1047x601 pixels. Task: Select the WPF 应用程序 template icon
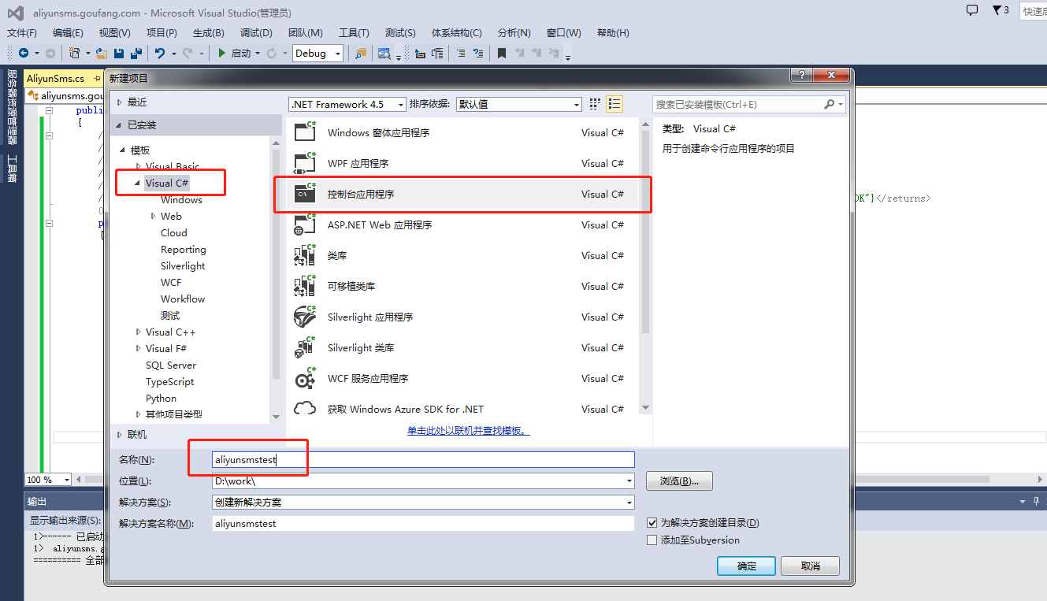pos(305,163)
